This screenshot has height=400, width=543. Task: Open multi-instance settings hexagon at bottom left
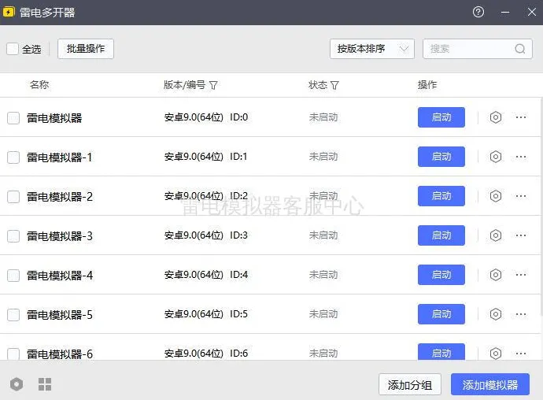tap(17, 384)
